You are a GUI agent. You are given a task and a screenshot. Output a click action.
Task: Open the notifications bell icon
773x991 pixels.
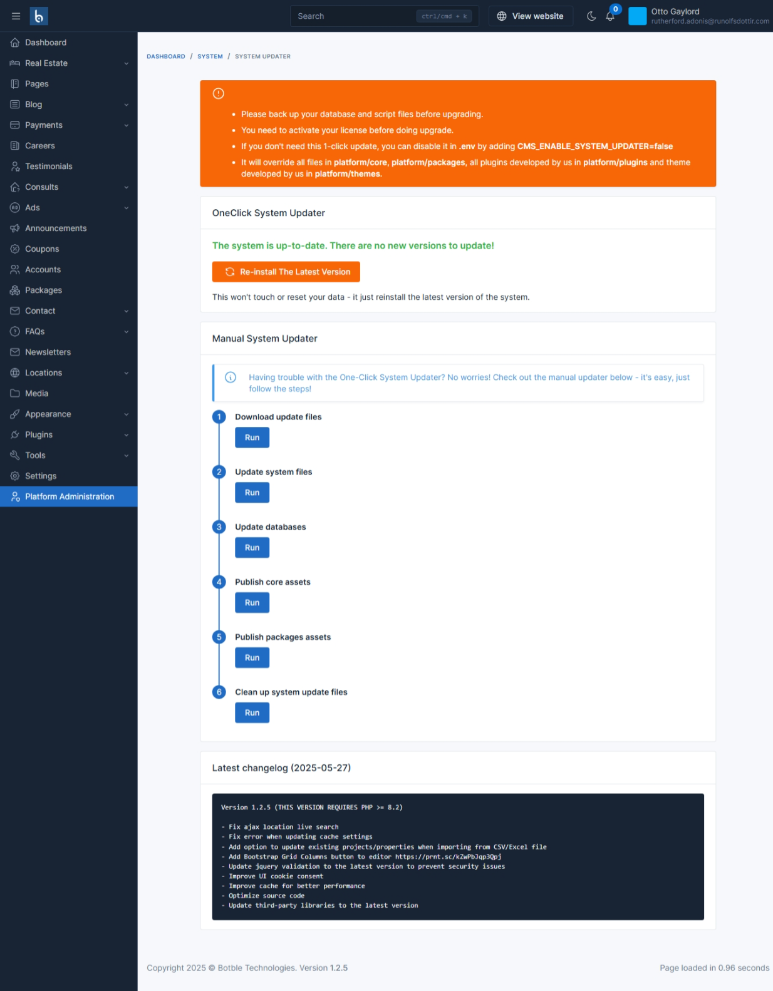coord(610,16)
